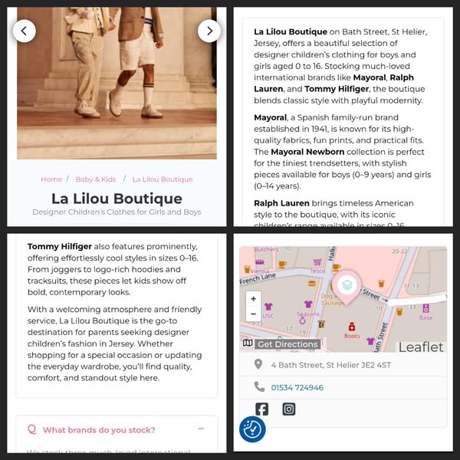The width and height of the screenshot is (460, 460).
Task: Click the Ralph Lauren carousel photo
Action: click(117, 83)
